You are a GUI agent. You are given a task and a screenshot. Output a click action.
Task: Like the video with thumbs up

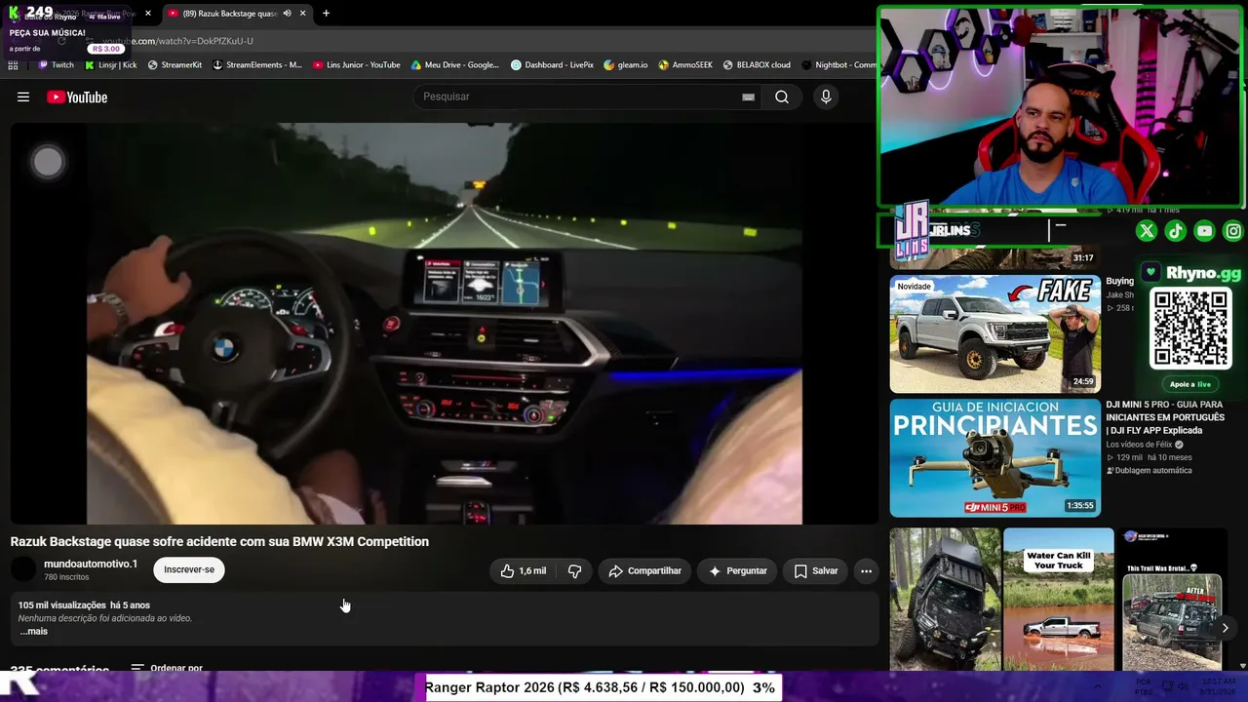point(524,571)
